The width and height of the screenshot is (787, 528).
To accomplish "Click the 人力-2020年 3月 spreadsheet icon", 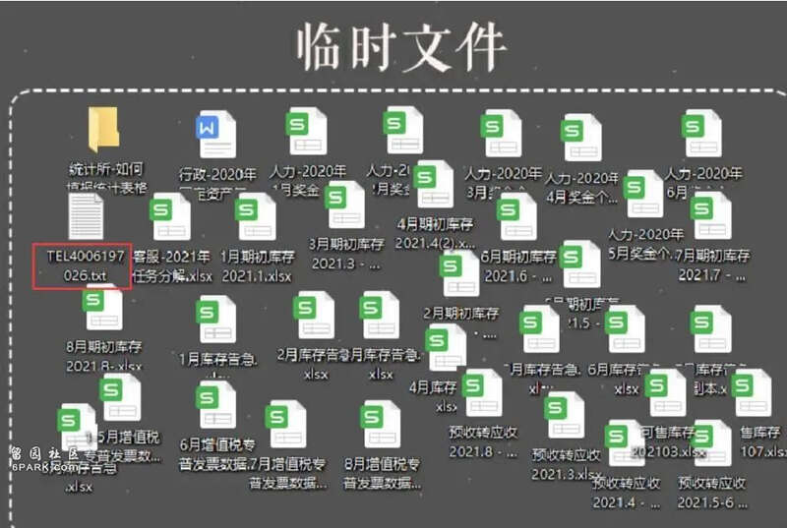I will pyautogui.click(x=501, y=134).
